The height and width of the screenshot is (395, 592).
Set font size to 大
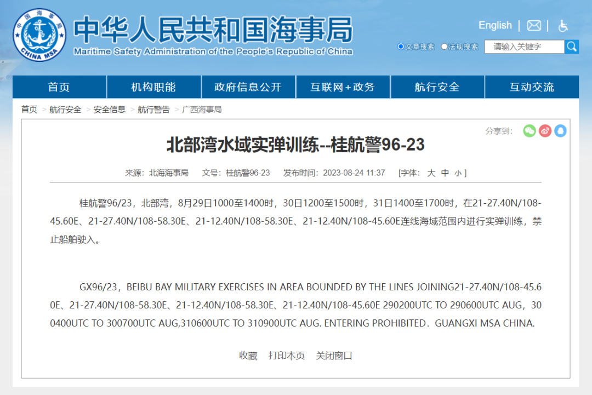(431, 173)
